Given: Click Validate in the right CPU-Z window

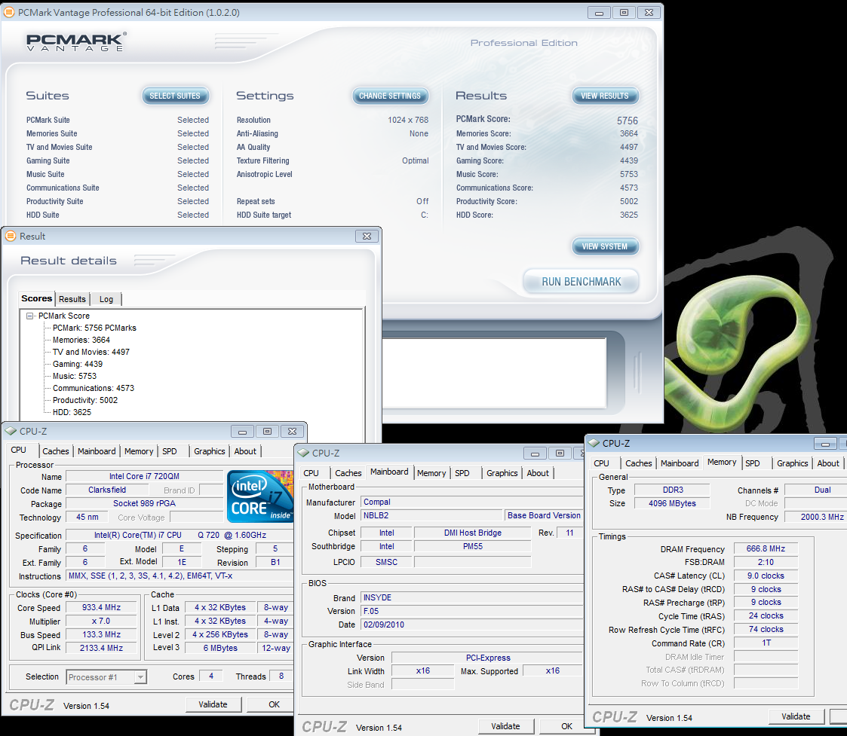Looking at the screenshot, I should [x=796, y=716].
